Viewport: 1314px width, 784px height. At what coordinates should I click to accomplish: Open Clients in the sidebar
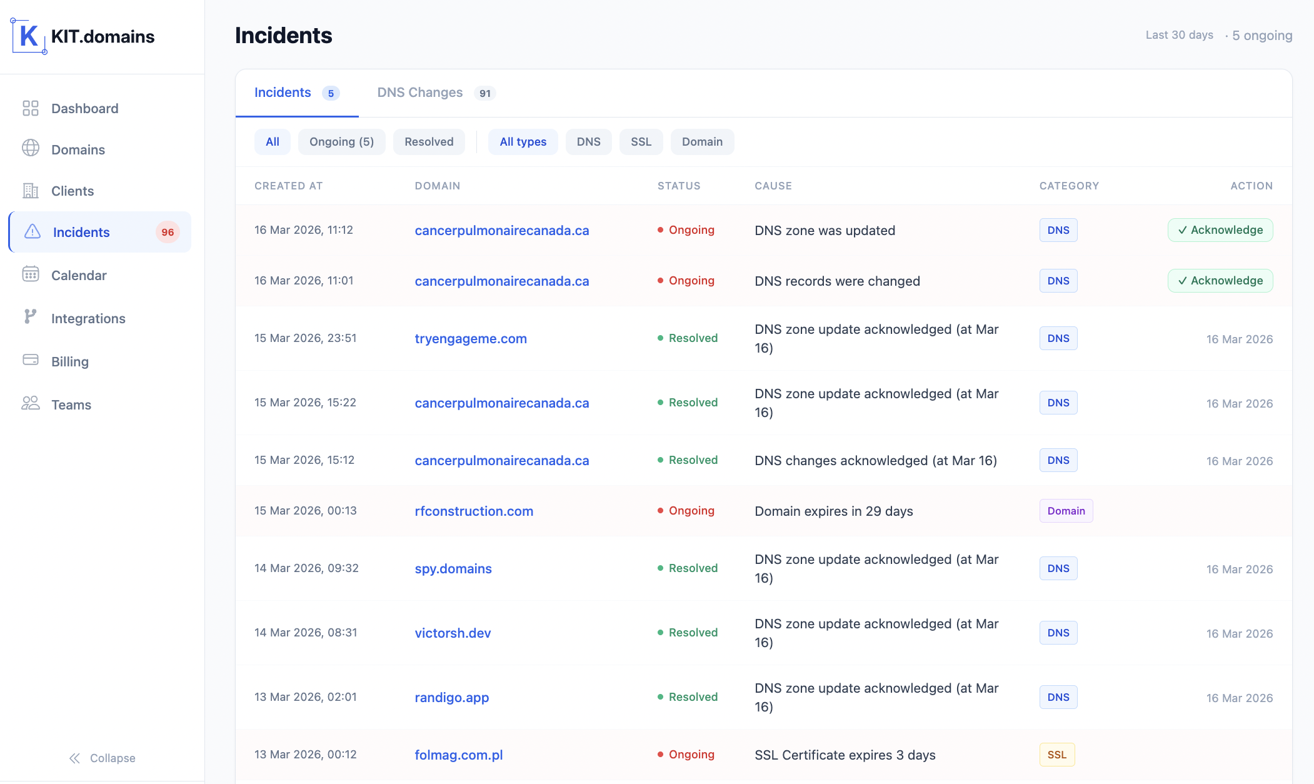100,191
